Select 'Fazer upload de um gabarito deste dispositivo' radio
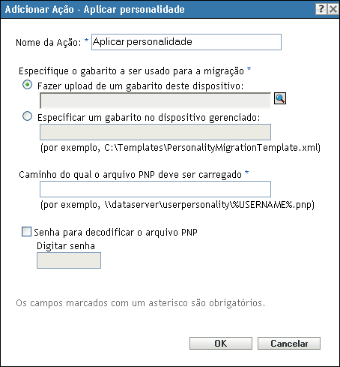This screenshot has height=367, width=340. pyautogui.click(x=27, y=85)
